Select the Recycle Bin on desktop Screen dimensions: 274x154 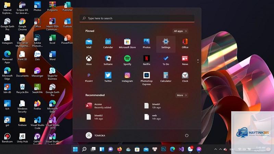click(x=22, y=89)
